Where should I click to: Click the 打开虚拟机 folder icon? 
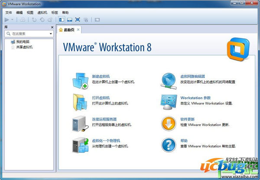click(x=80, y=102)
